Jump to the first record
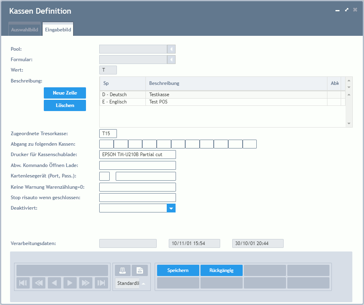Screen dimensions: 364x305 23,283
